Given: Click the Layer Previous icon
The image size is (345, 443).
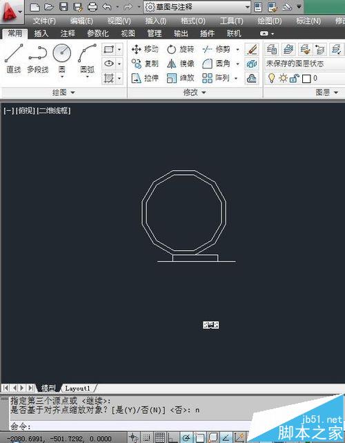Looking at the screenshot, I should (320, 50).
